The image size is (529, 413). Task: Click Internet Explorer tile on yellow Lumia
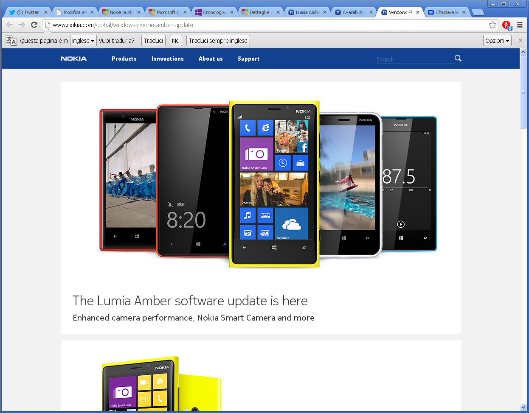pos(265,128)
